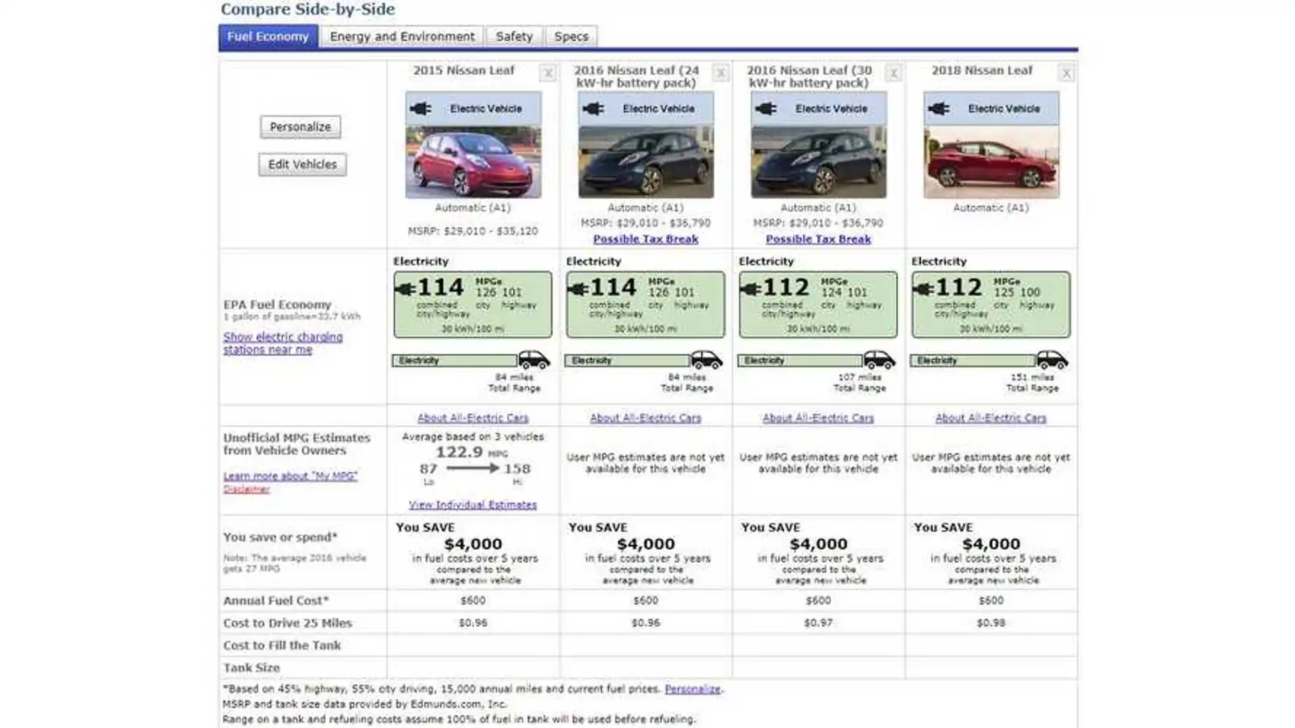
Task: Click the plug icon beside 114 MPGe for 2016 24 kW-hr Leaf
Action: click(577, 289)
